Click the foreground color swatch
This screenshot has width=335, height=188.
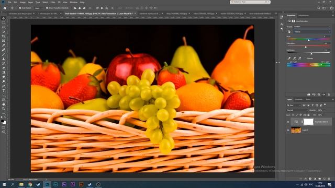click(x=2, y=121)
